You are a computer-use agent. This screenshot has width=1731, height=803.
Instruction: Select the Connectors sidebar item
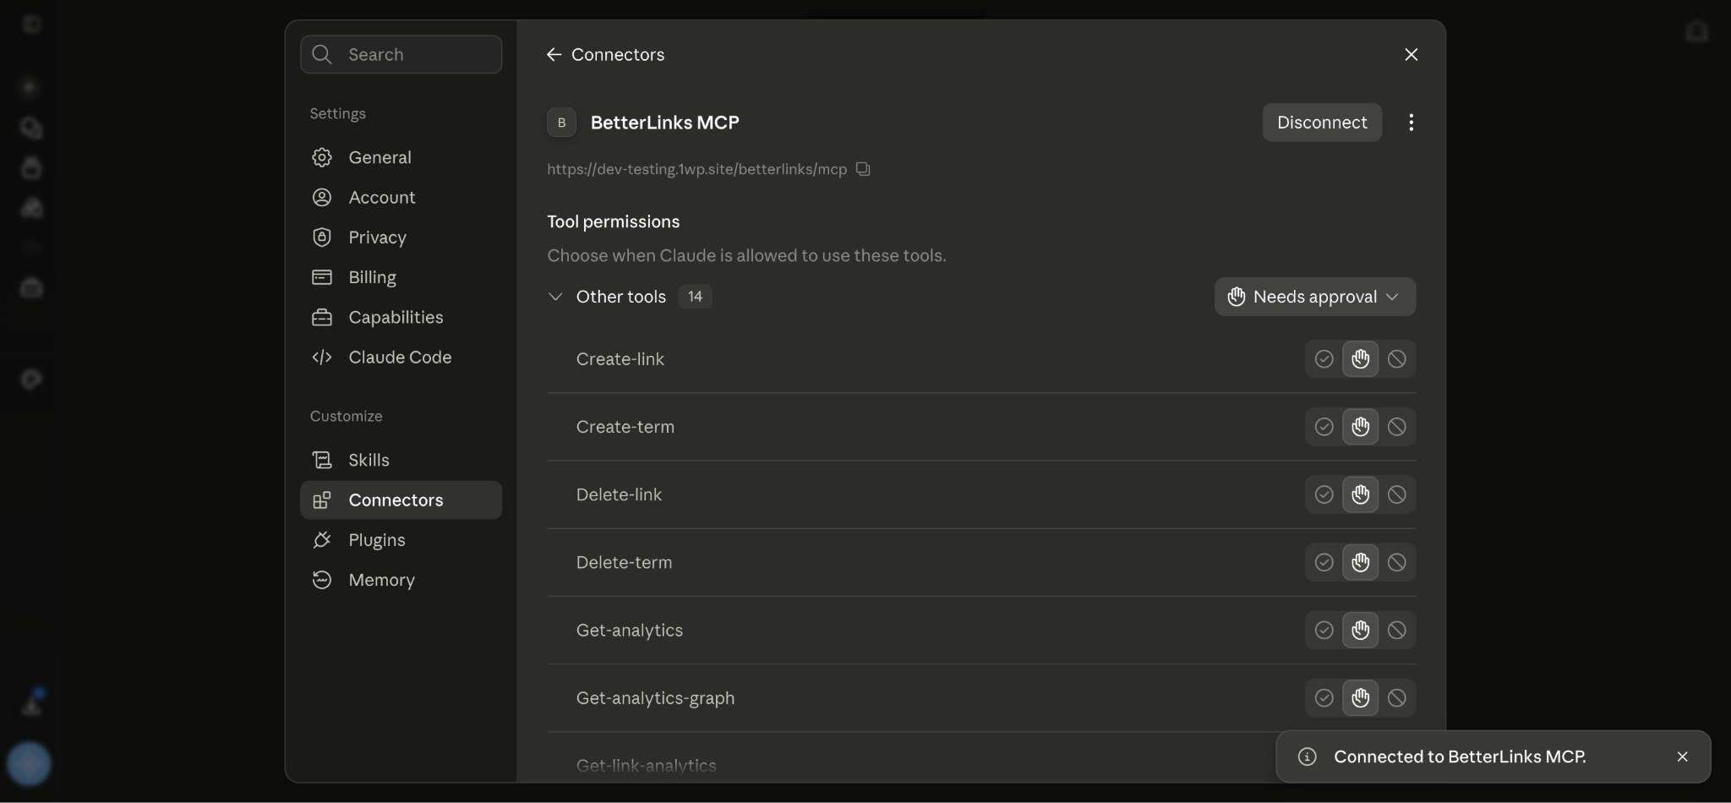[x=401, y=500]
